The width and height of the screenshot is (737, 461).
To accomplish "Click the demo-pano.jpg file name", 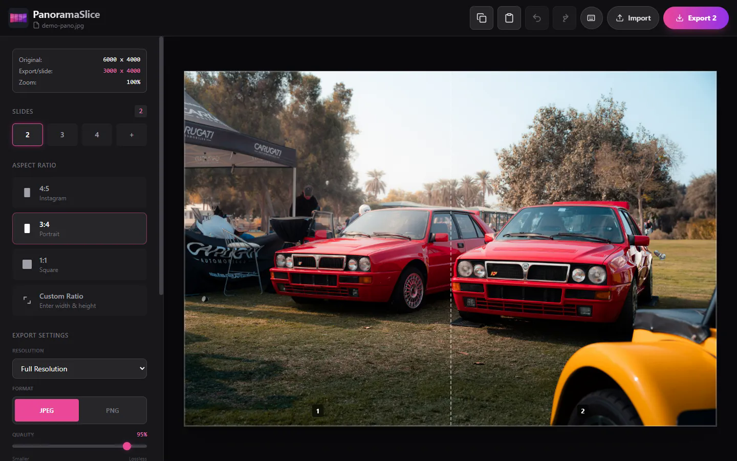I will pos(62,25).
